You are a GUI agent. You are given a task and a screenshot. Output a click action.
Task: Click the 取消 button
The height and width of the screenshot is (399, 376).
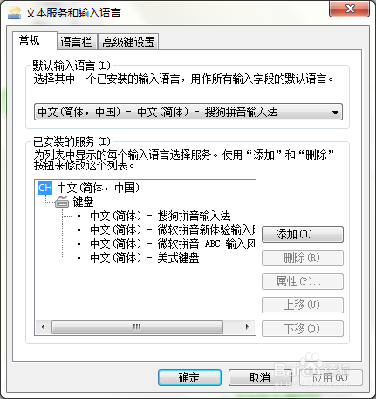[260, 378]
